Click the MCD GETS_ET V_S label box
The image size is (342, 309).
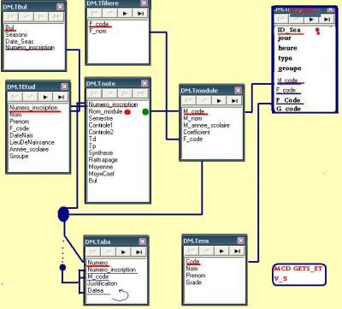(299, 274)
